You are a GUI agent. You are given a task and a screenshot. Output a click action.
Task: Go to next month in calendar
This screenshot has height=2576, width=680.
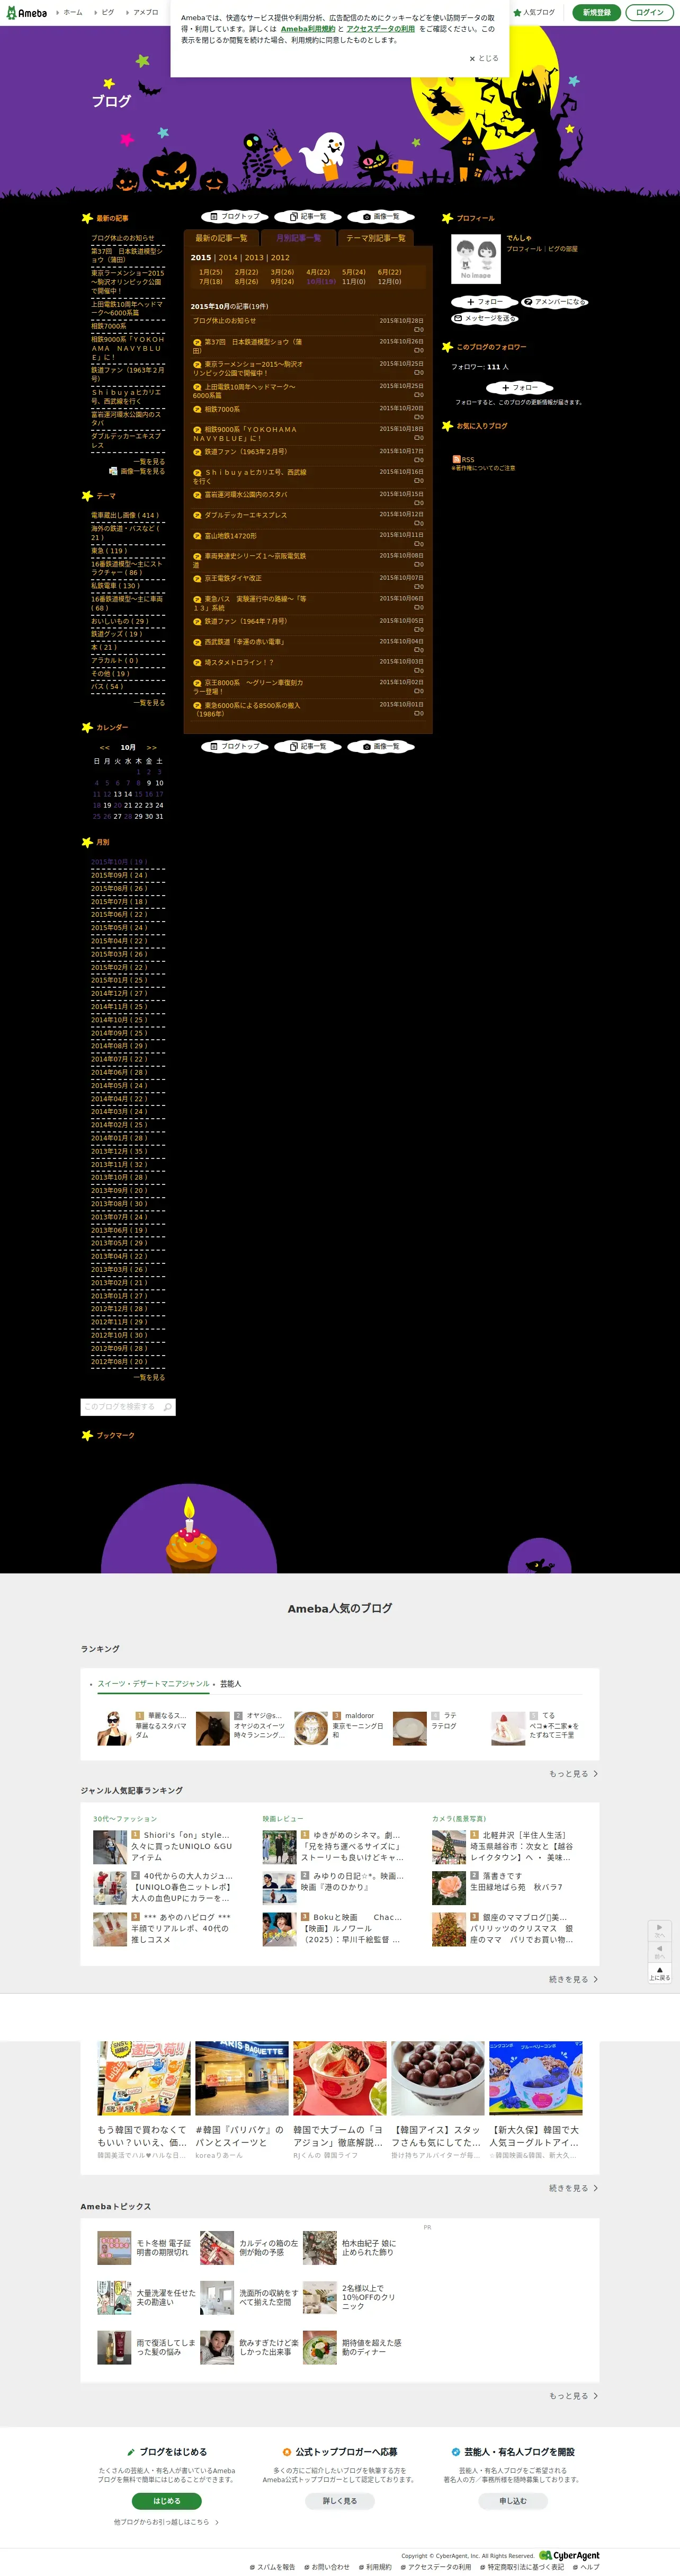[151, 748]
